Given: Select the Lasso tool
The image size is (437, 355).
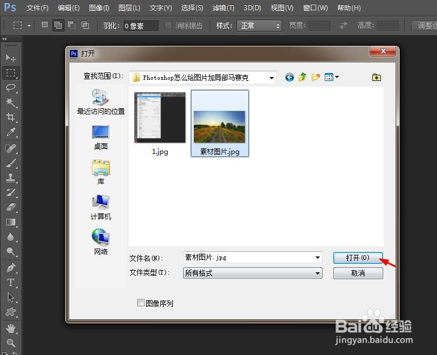Looking at the screenshot, I should pos(11,88).
